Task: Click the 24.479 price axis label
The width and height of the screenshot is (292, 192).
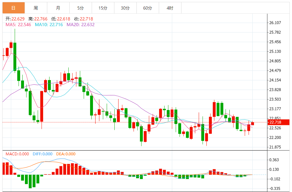Action: click(x=275, y=70)
